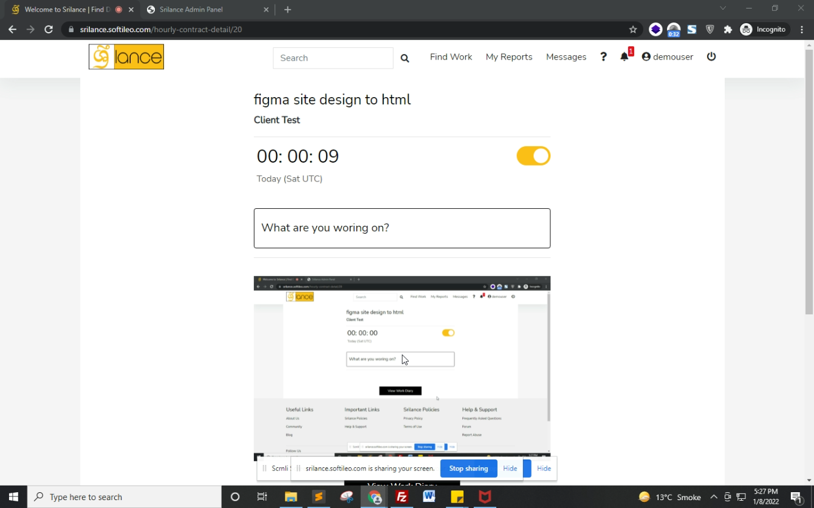
Task: Focus the 'What are you woring on?' field
Action: coord(402,228)
